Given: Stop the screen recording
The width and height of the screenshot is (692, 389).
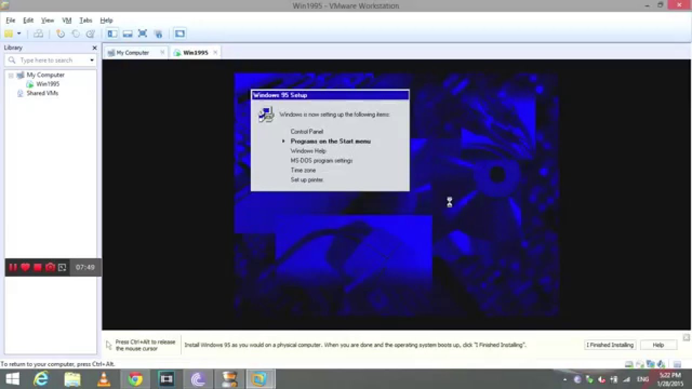Looking at the screenshot, I should (37, 267).
